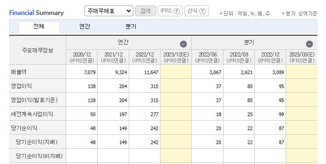Image resolution: width=326 pixels, height=164 pixels.
Task: Switch to the 연간 tab
Action: (85, 27)
